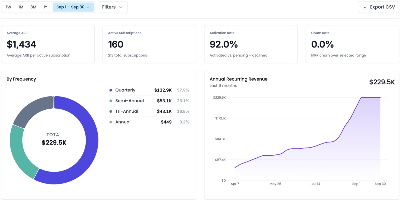
Task: Open the Sep 1 – Sep 30 date picker
Action: (73, 7)
